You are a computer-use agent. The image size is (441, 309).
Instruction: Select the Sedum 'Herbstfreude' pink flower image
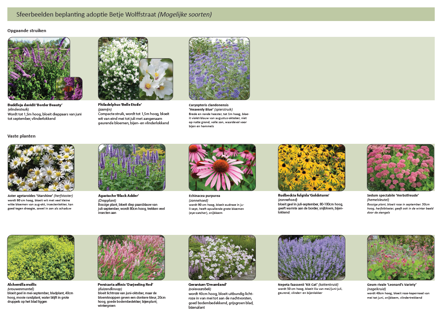coord(401,167)
